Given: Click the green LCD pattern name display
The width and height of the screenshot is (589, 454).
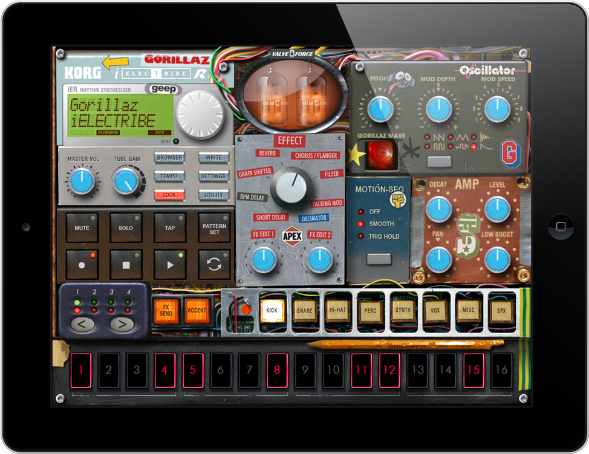Looking at the screenshot, I should point(120,115).
